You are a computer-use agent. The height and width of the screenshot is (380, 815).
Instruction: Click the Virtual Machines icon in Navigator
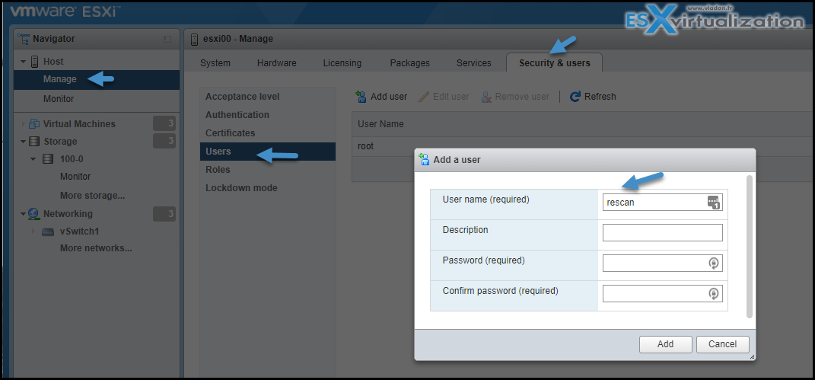pos(34,123)
